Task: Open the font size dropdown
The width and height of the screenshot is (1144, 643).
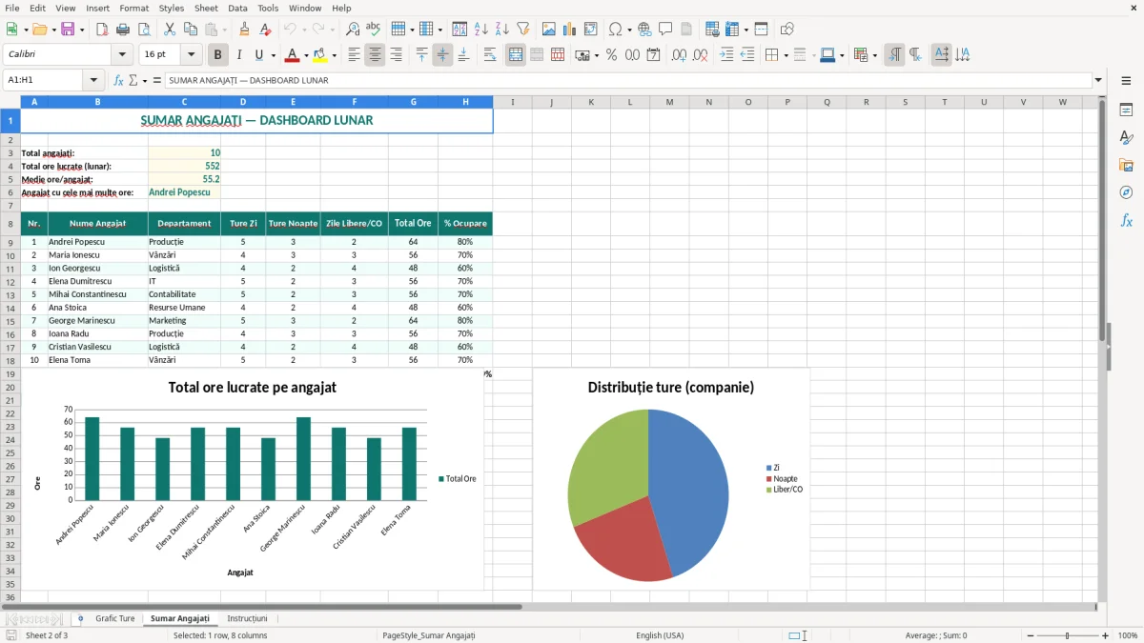Action: tap(192, 55)
